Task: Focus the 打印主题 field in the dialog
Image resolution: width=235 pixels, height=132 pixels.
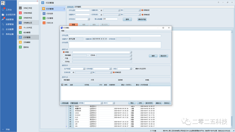Action: coord(115,36)
